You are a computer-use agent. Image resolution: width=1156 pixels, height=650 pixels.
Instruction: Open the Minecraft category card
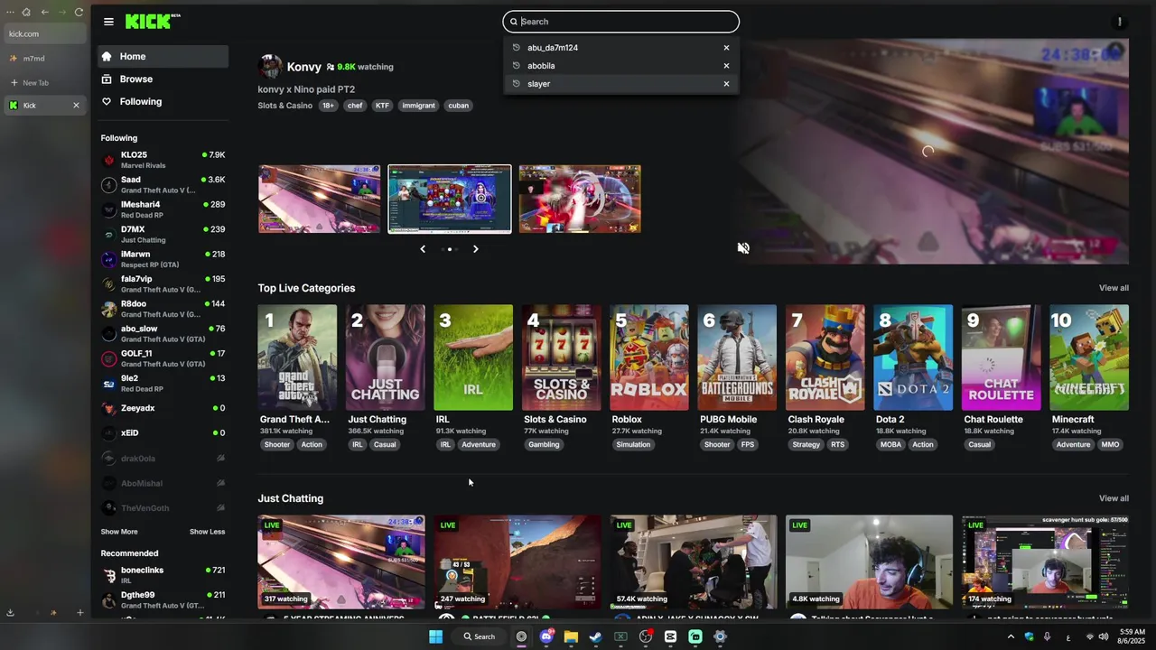pos(1089,357)
